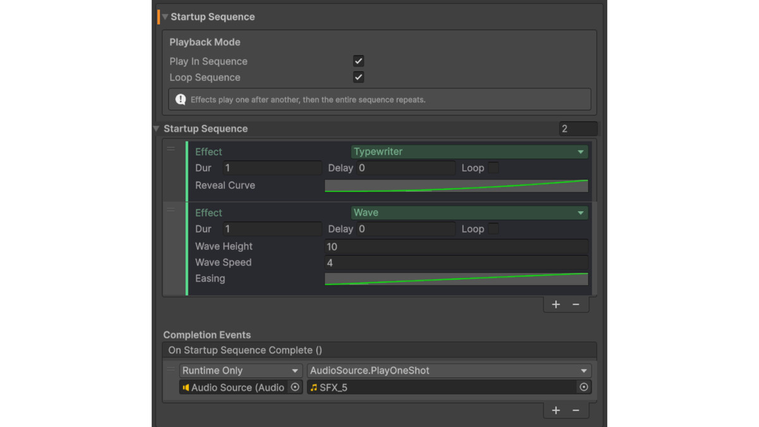
Task: Open the Runtime Only dropdown
Action: click(240, 371)
